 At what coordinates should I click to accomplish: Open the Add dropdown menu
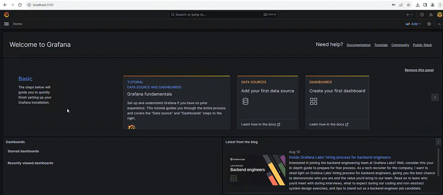point(413,24)
